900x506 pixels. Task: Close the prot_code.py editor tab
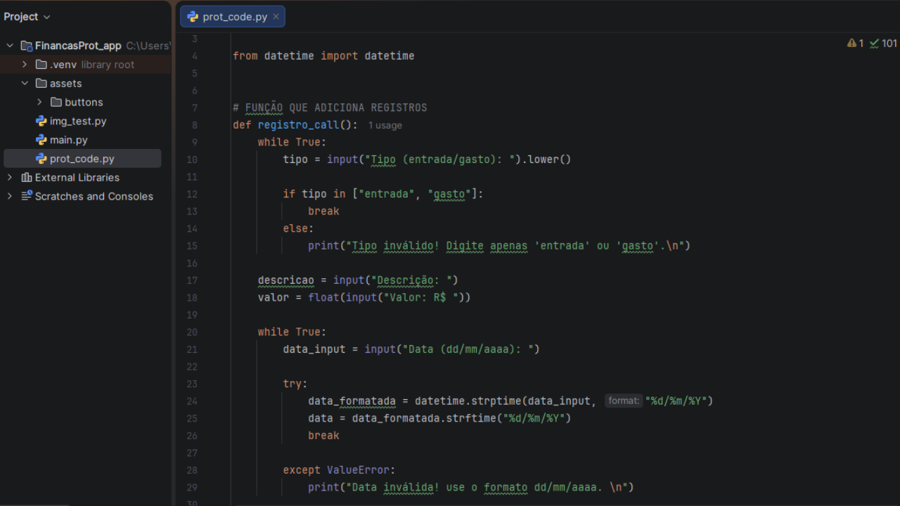click(276, 17)
